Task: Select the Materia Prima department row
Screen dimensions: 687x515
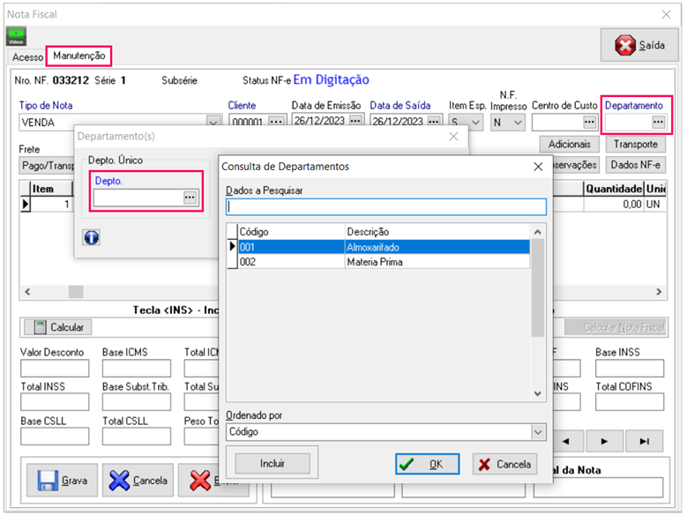Action: coord(379,262)
